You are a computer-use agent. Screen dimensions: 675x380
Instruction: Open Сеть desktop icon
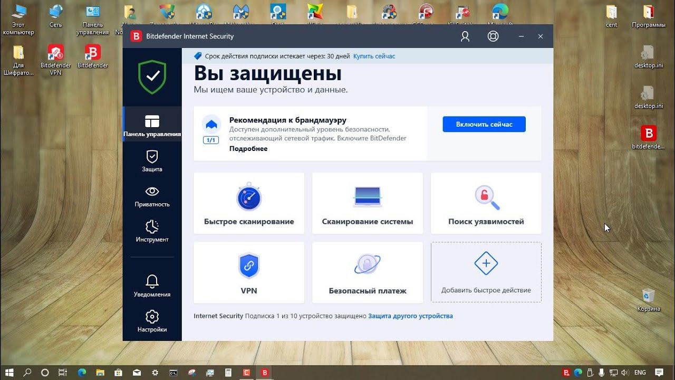coord(55,17)
